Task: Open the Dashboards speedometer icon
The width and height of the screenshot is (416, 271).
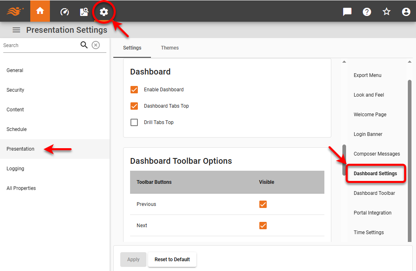Action: coord(64,11)
